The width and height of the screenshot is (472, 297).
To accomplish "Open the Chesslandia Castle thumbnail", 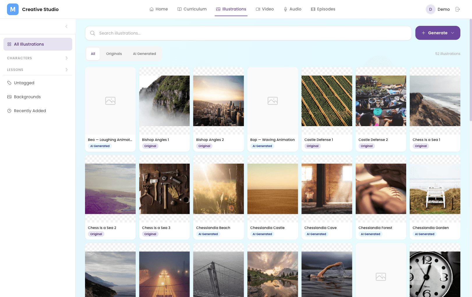I will pyautogui.click(x=273, y=188).
